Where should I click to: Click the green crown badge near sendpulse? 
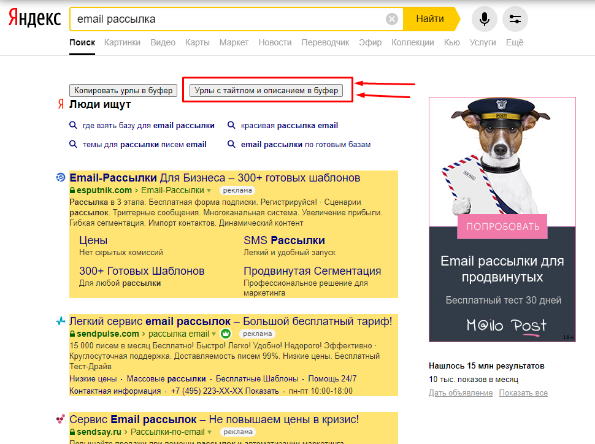(226, 334)
